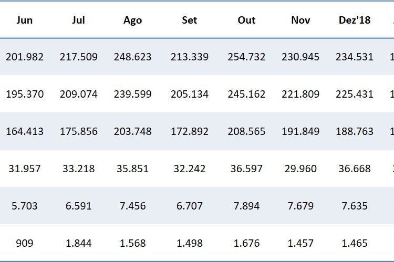The height and width of the screenshot is (262, 394).
Task: Click the cell with value 248.623
Action: [x=132, y=57]
